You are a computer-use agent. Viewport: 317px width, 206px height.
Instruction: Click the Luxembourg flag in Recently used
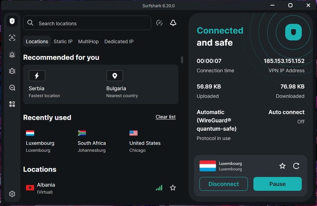pos(30,133)
